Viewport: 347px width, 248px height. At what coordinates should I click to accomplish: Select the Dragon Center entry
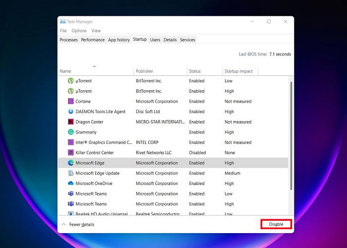89,122
